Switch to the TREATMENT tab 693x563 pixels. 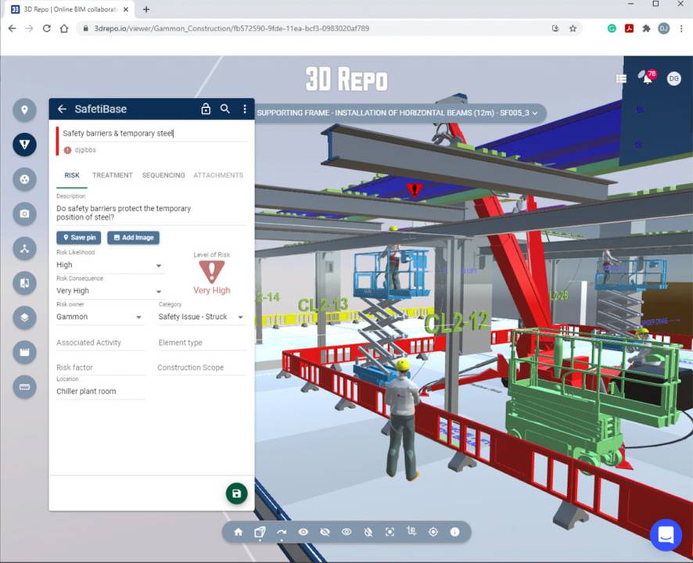pyautogui.click(x=112, y=175)
